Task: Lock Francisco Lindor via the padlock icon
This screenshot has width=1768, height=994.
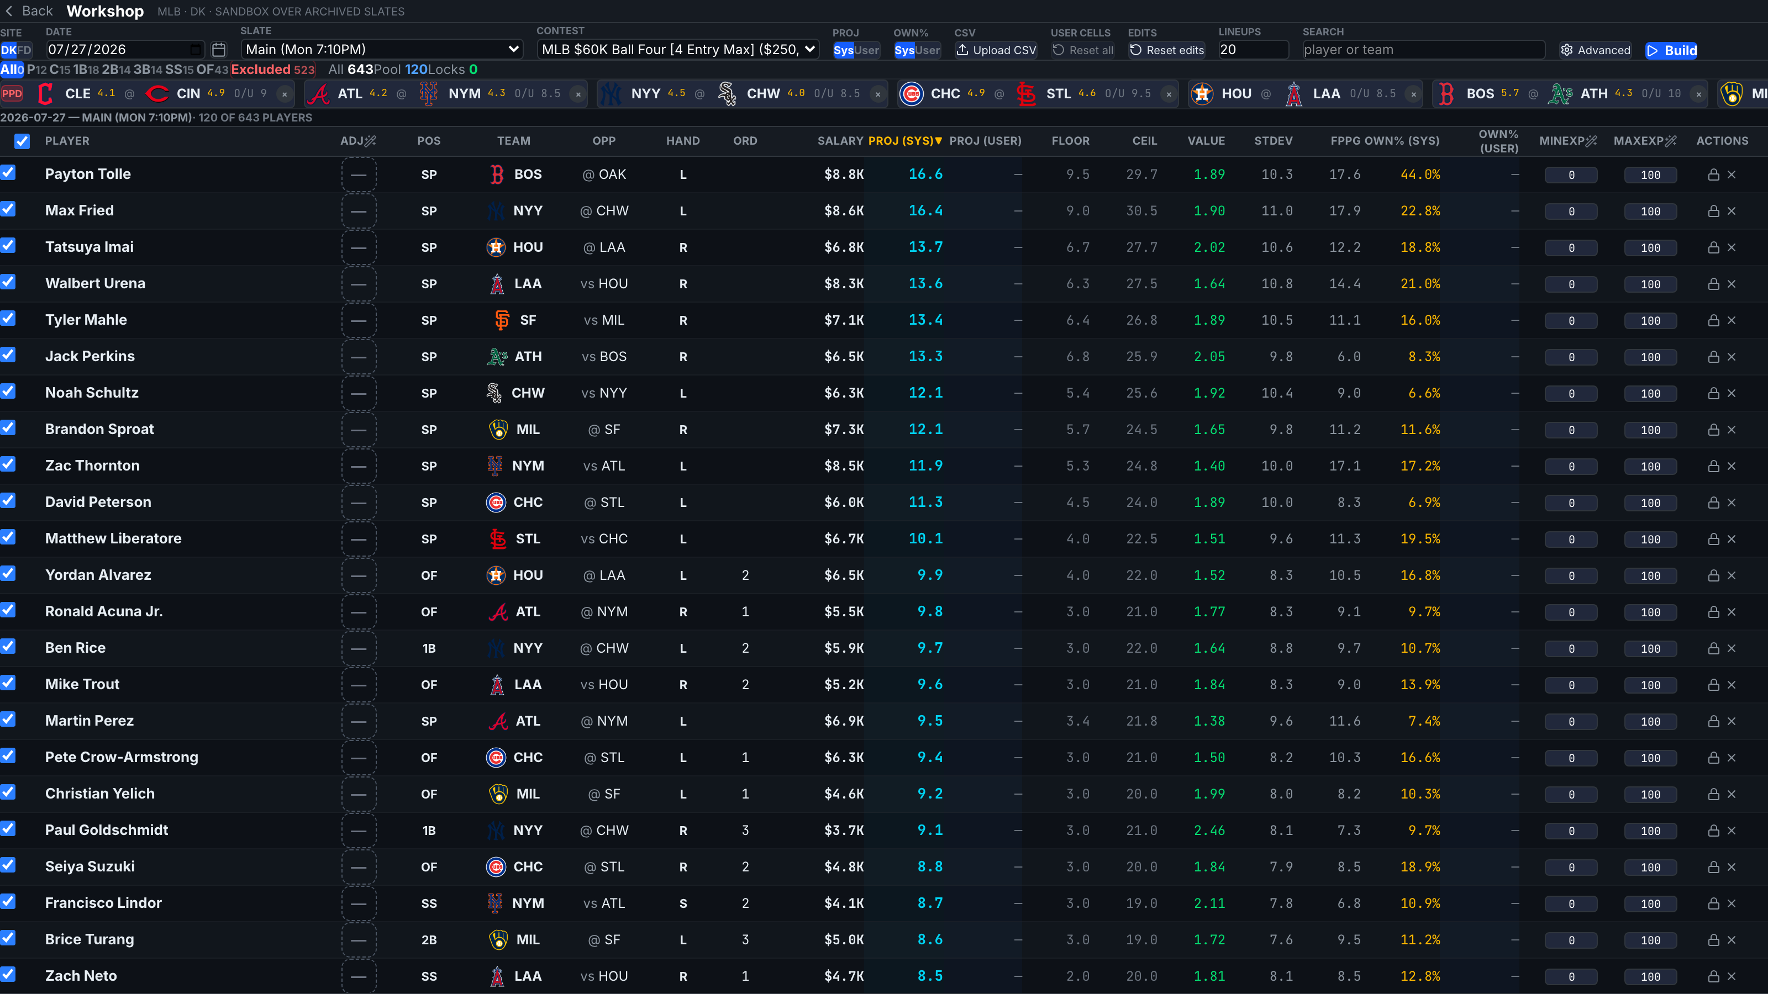Action: (x=1714, y=903)
